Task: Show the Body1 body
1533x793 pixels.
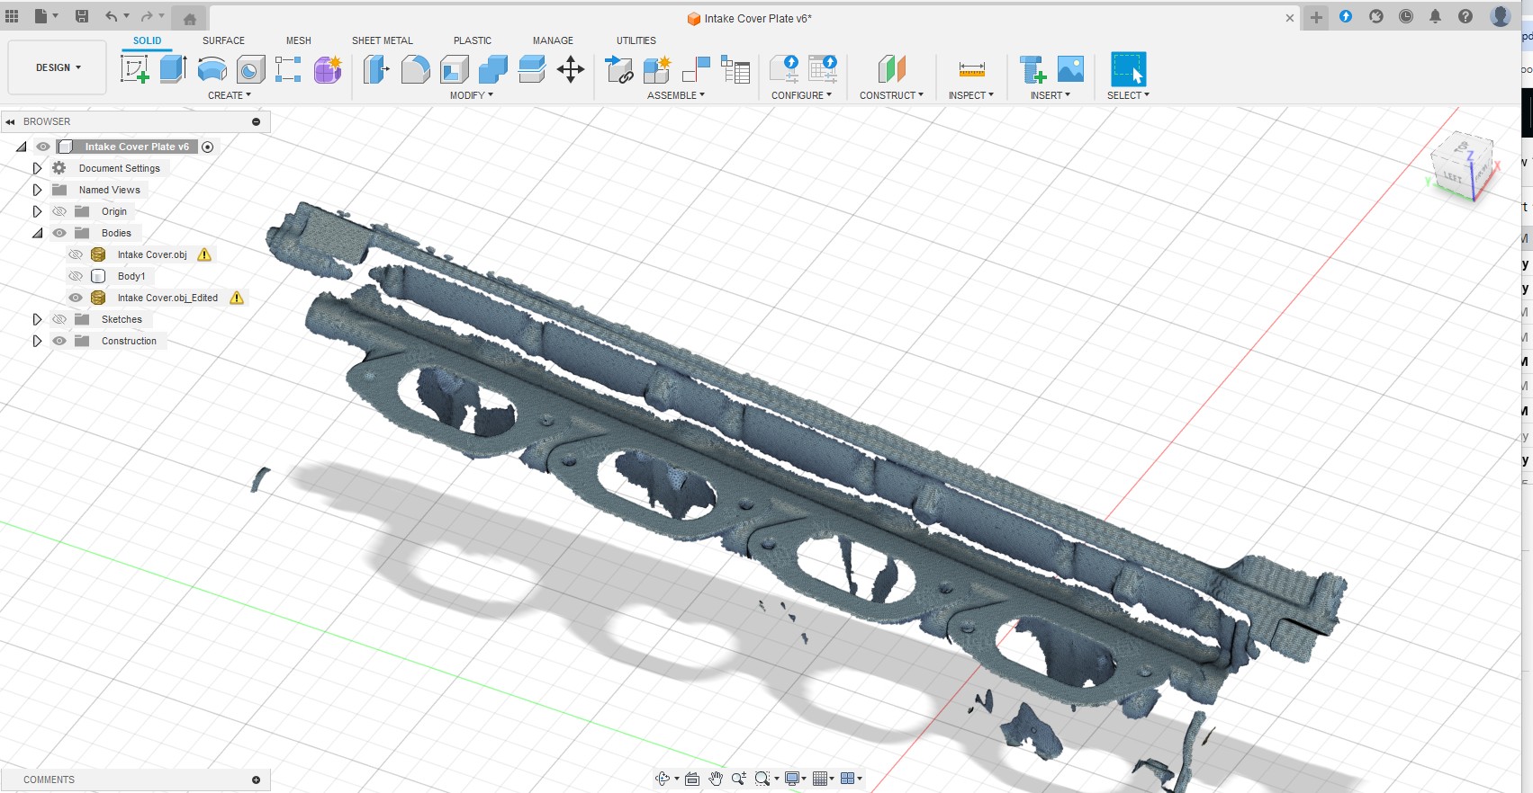Action: click(x=76, y=276)
